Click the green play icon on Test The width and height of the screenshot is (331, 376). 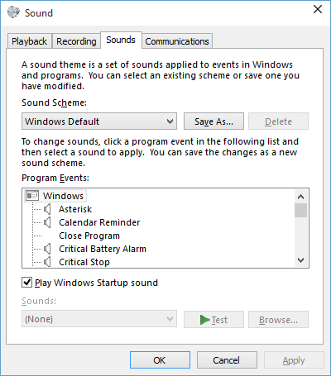(x=205, y=320)
